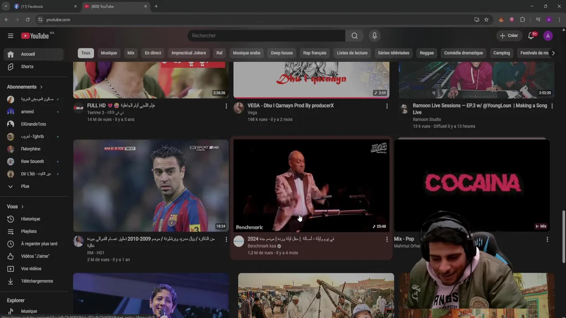Bookmark this page with the star icon
Viewport: 566px width, 318px height.
[486, 19]
